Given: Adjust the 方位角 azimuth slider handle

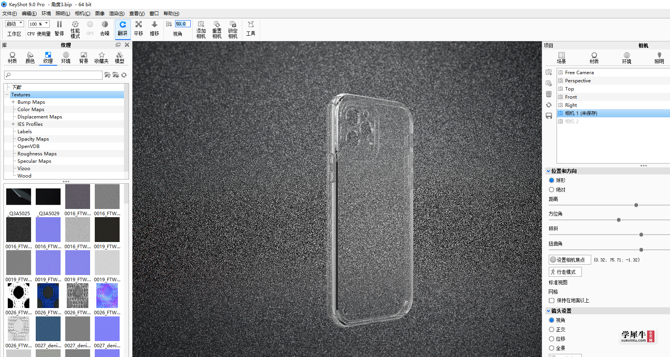Looking at the screenshot, I should click(619, 220).
